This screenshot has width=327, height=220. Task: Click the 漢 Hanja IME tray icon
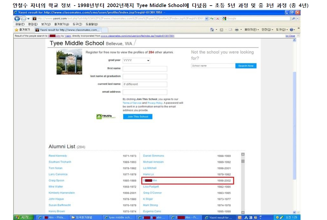(251, 217)
